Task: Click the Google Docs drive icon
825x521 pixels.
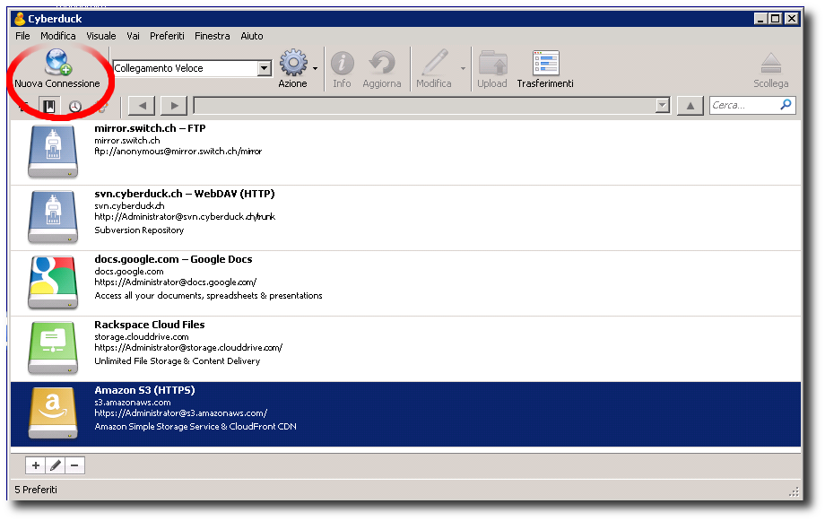Action: pyautogui.click(x=53, y=282)
